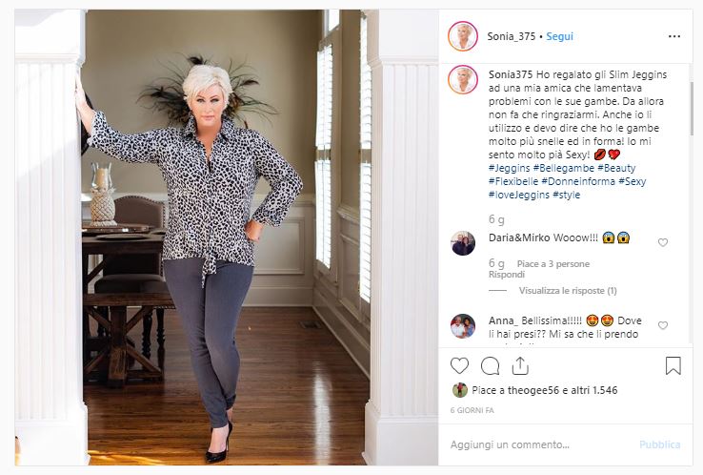Publish the comment with Pubblica
The image size is (703, 475).
point(659,444)
